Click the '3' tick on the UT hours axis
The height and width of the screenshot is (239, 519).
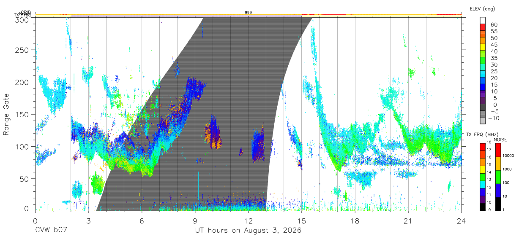pyautogui.click(x=88, y=220)
